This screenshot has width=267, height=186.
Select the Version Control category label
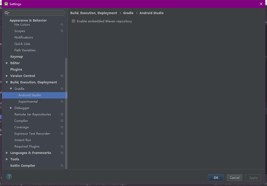pyautogui.click(x=23, y=76)
